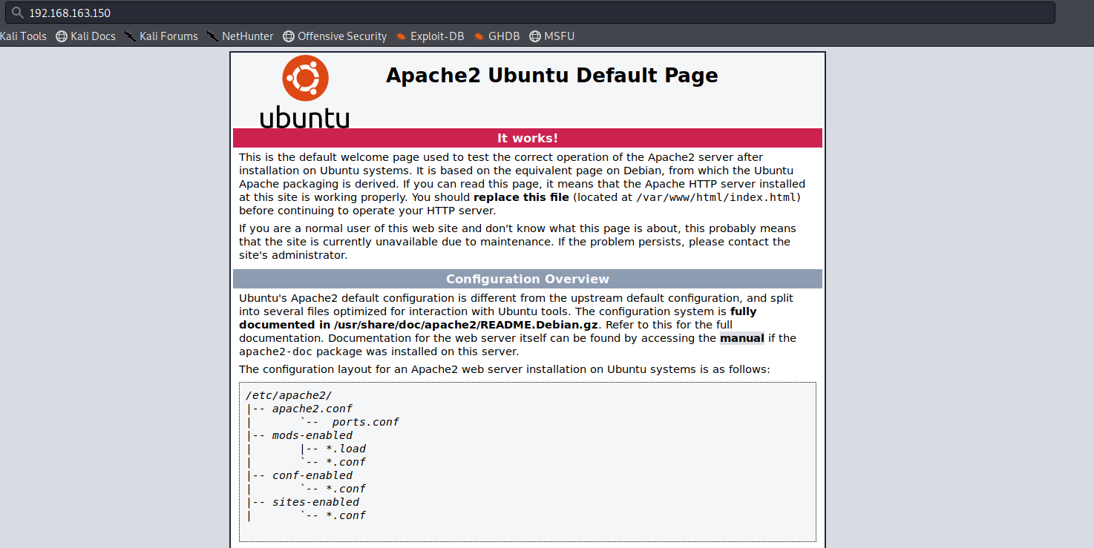1094x548 pixels.
Task: Open the Exploit-DB bookmark
Action: tap(430, 36)
